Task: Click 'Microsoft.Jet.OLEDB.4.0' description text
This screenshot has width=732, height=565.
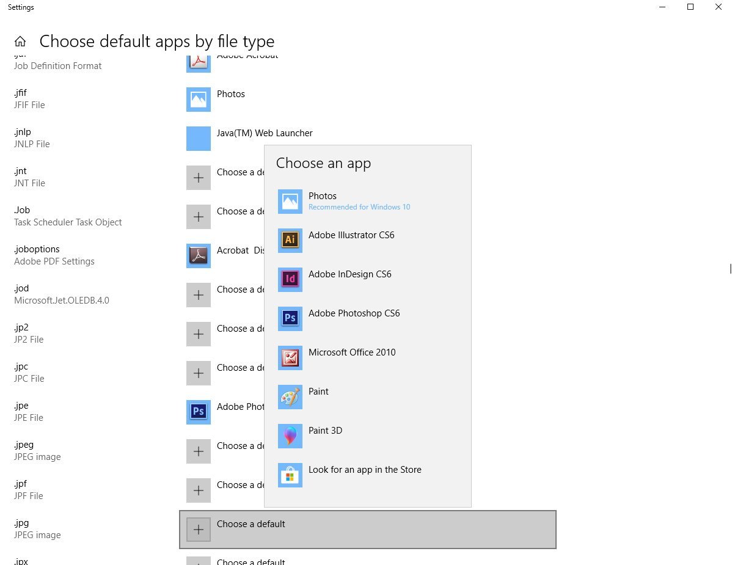Action: 62,301
